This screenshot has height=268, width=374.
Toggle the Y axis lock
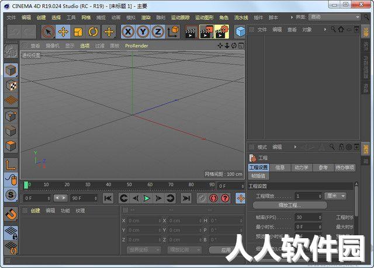143,32
